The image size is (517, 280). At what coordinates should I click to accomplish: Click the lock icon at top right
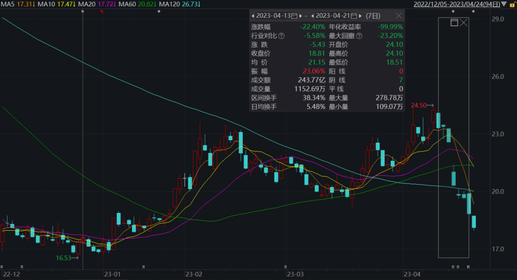pyautogui.click(x=513, y=4)
